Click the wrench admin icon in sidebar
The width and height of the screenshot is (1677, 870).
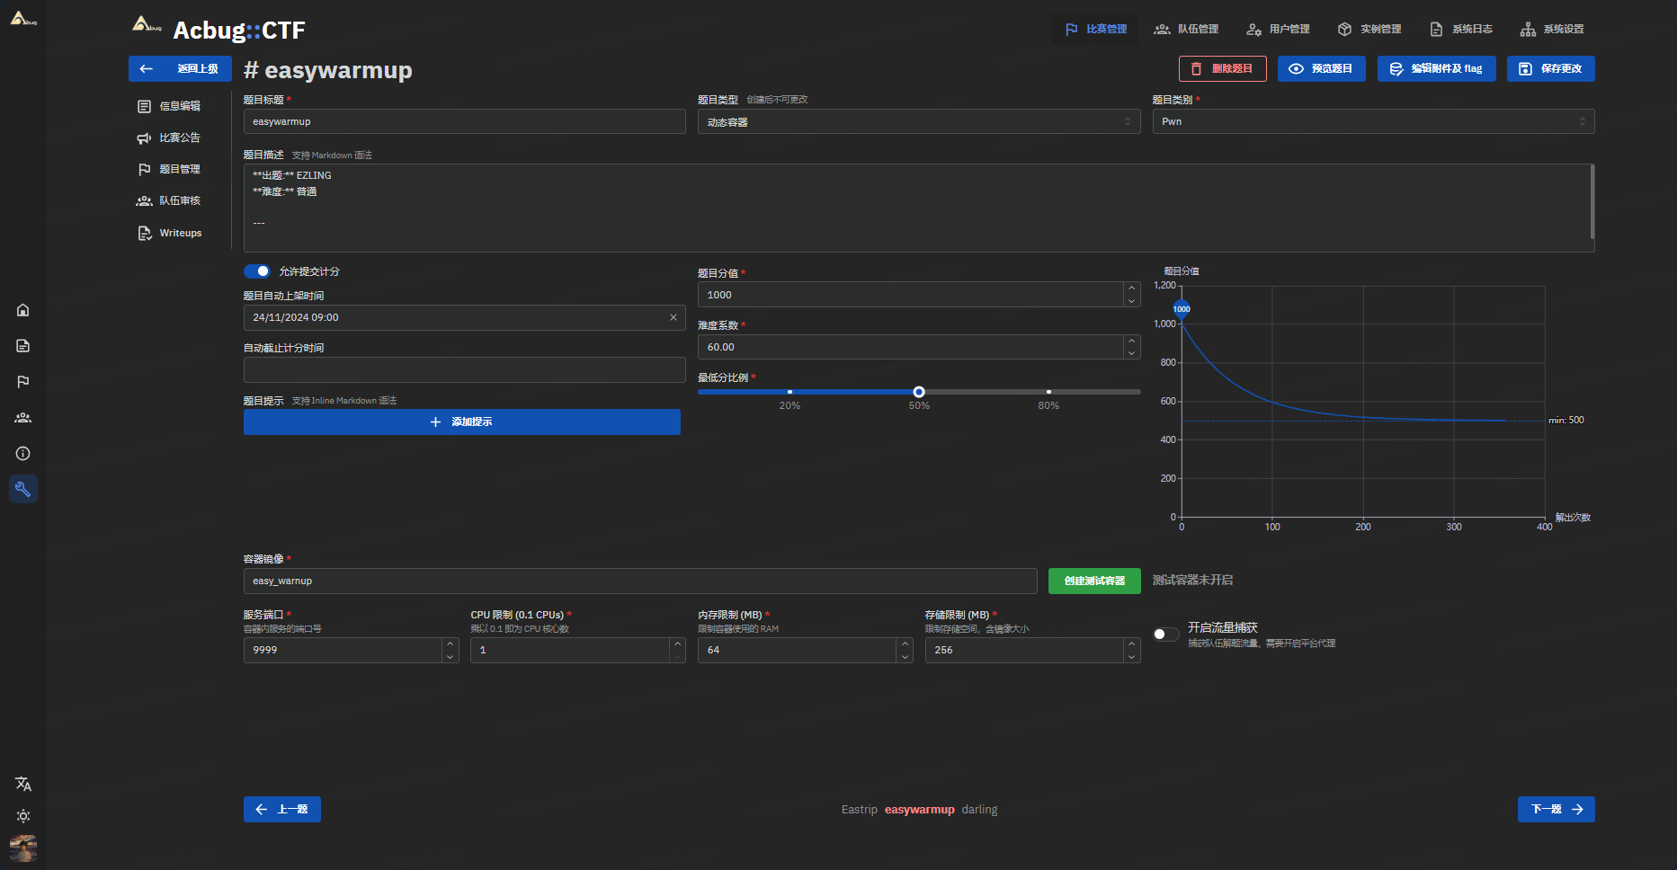pyautogui.click(x=23, y=489)
